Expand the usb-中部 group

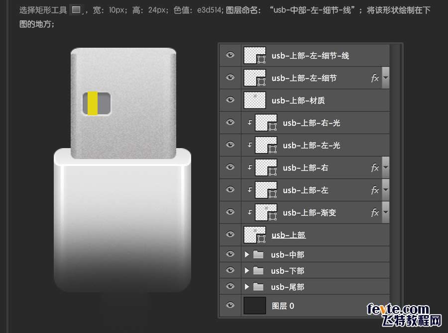pyautogui.click(x=247, y=254)
